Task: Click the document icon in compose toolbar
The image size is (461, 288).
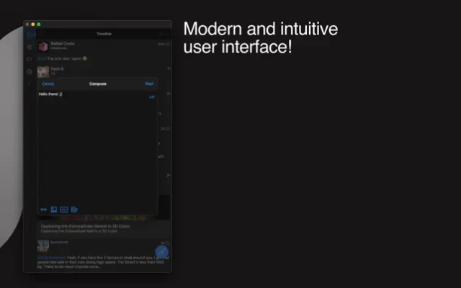Action: [x=73, y=210]
